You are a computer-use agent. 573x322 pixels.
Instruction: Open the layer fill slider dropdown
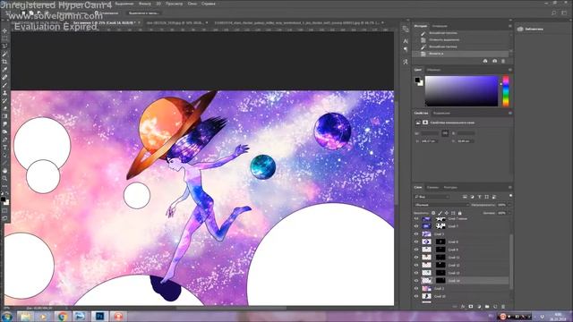pyautogui.click(x=509, y=213)
